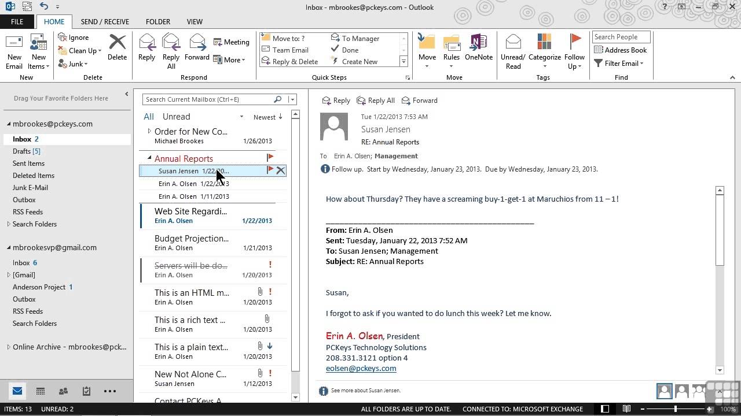
Task: Select the HOME ribbon tab
Action: pyautogui.click(x=54, y=22)
